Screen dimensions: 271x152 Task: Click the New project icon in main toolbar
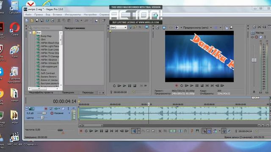27,21
